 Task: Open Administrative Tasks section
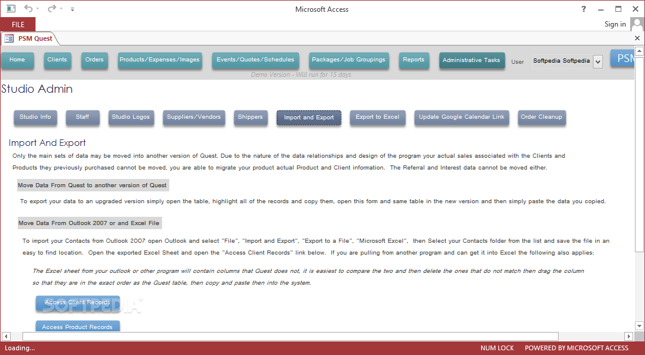click(472, 60)
